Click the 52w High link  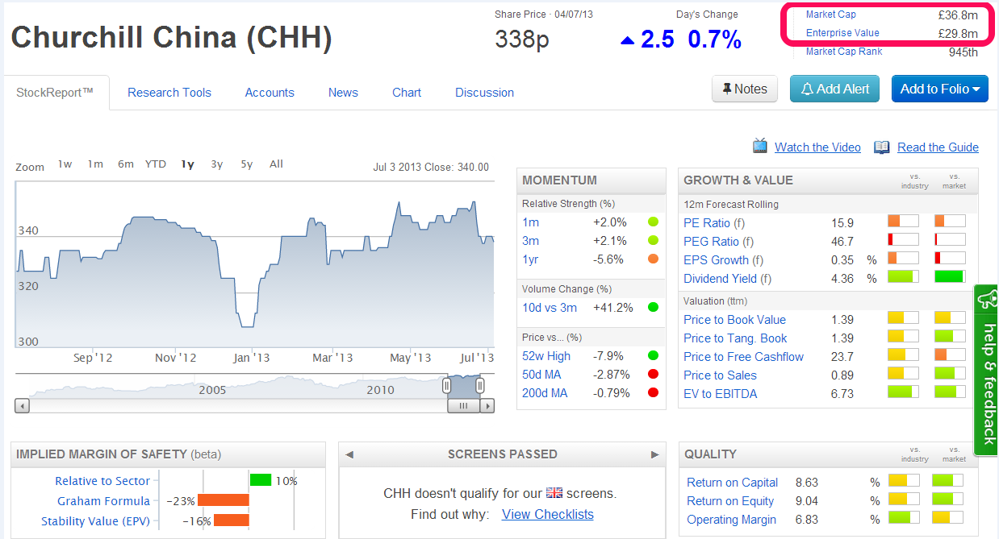pyautogui.click(x=546, y=356)
